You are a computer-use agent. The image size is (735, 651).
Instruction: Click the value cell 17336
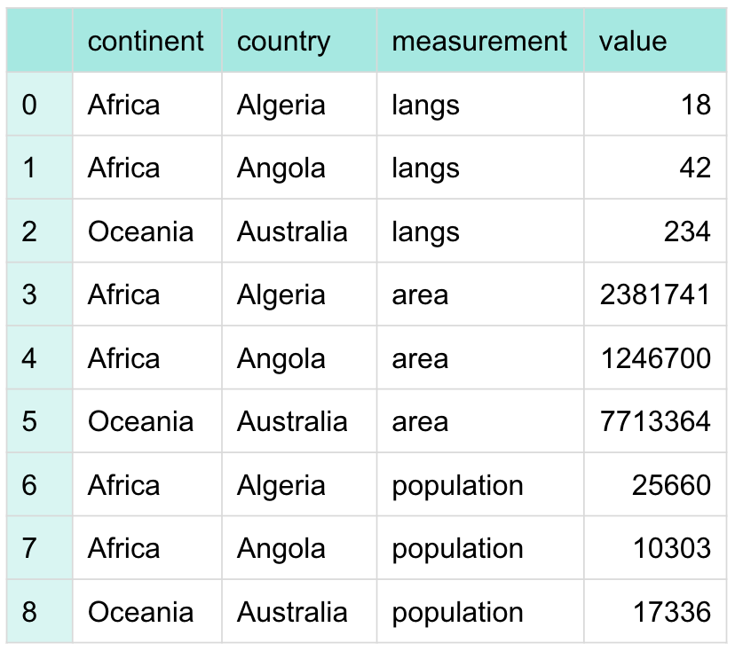point(671,612)
